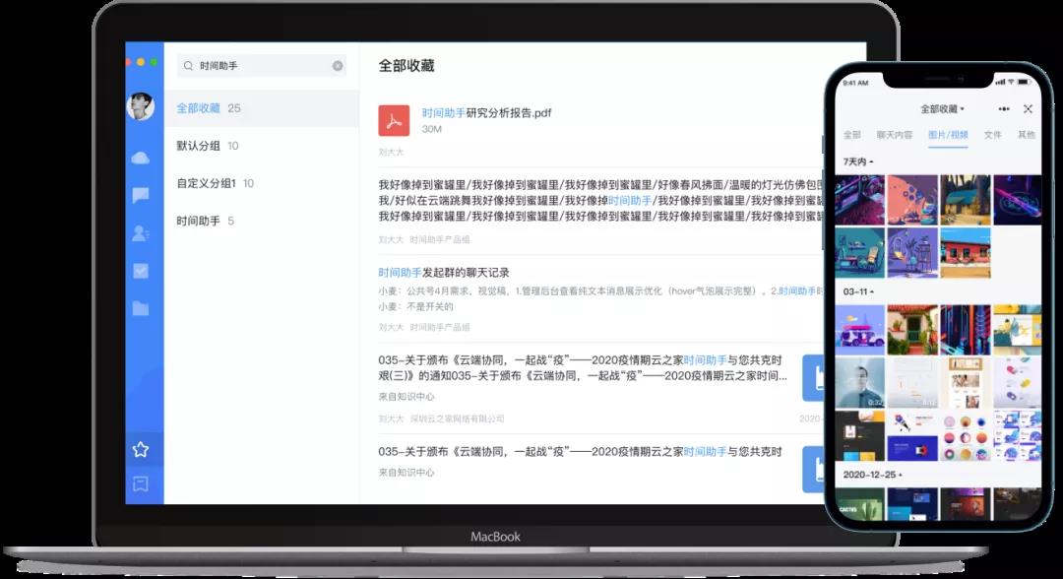This screenshot has width=1063, height=579.
Task: Open the three-dot more menu on the phone
Action: (x=1004, y=108)
